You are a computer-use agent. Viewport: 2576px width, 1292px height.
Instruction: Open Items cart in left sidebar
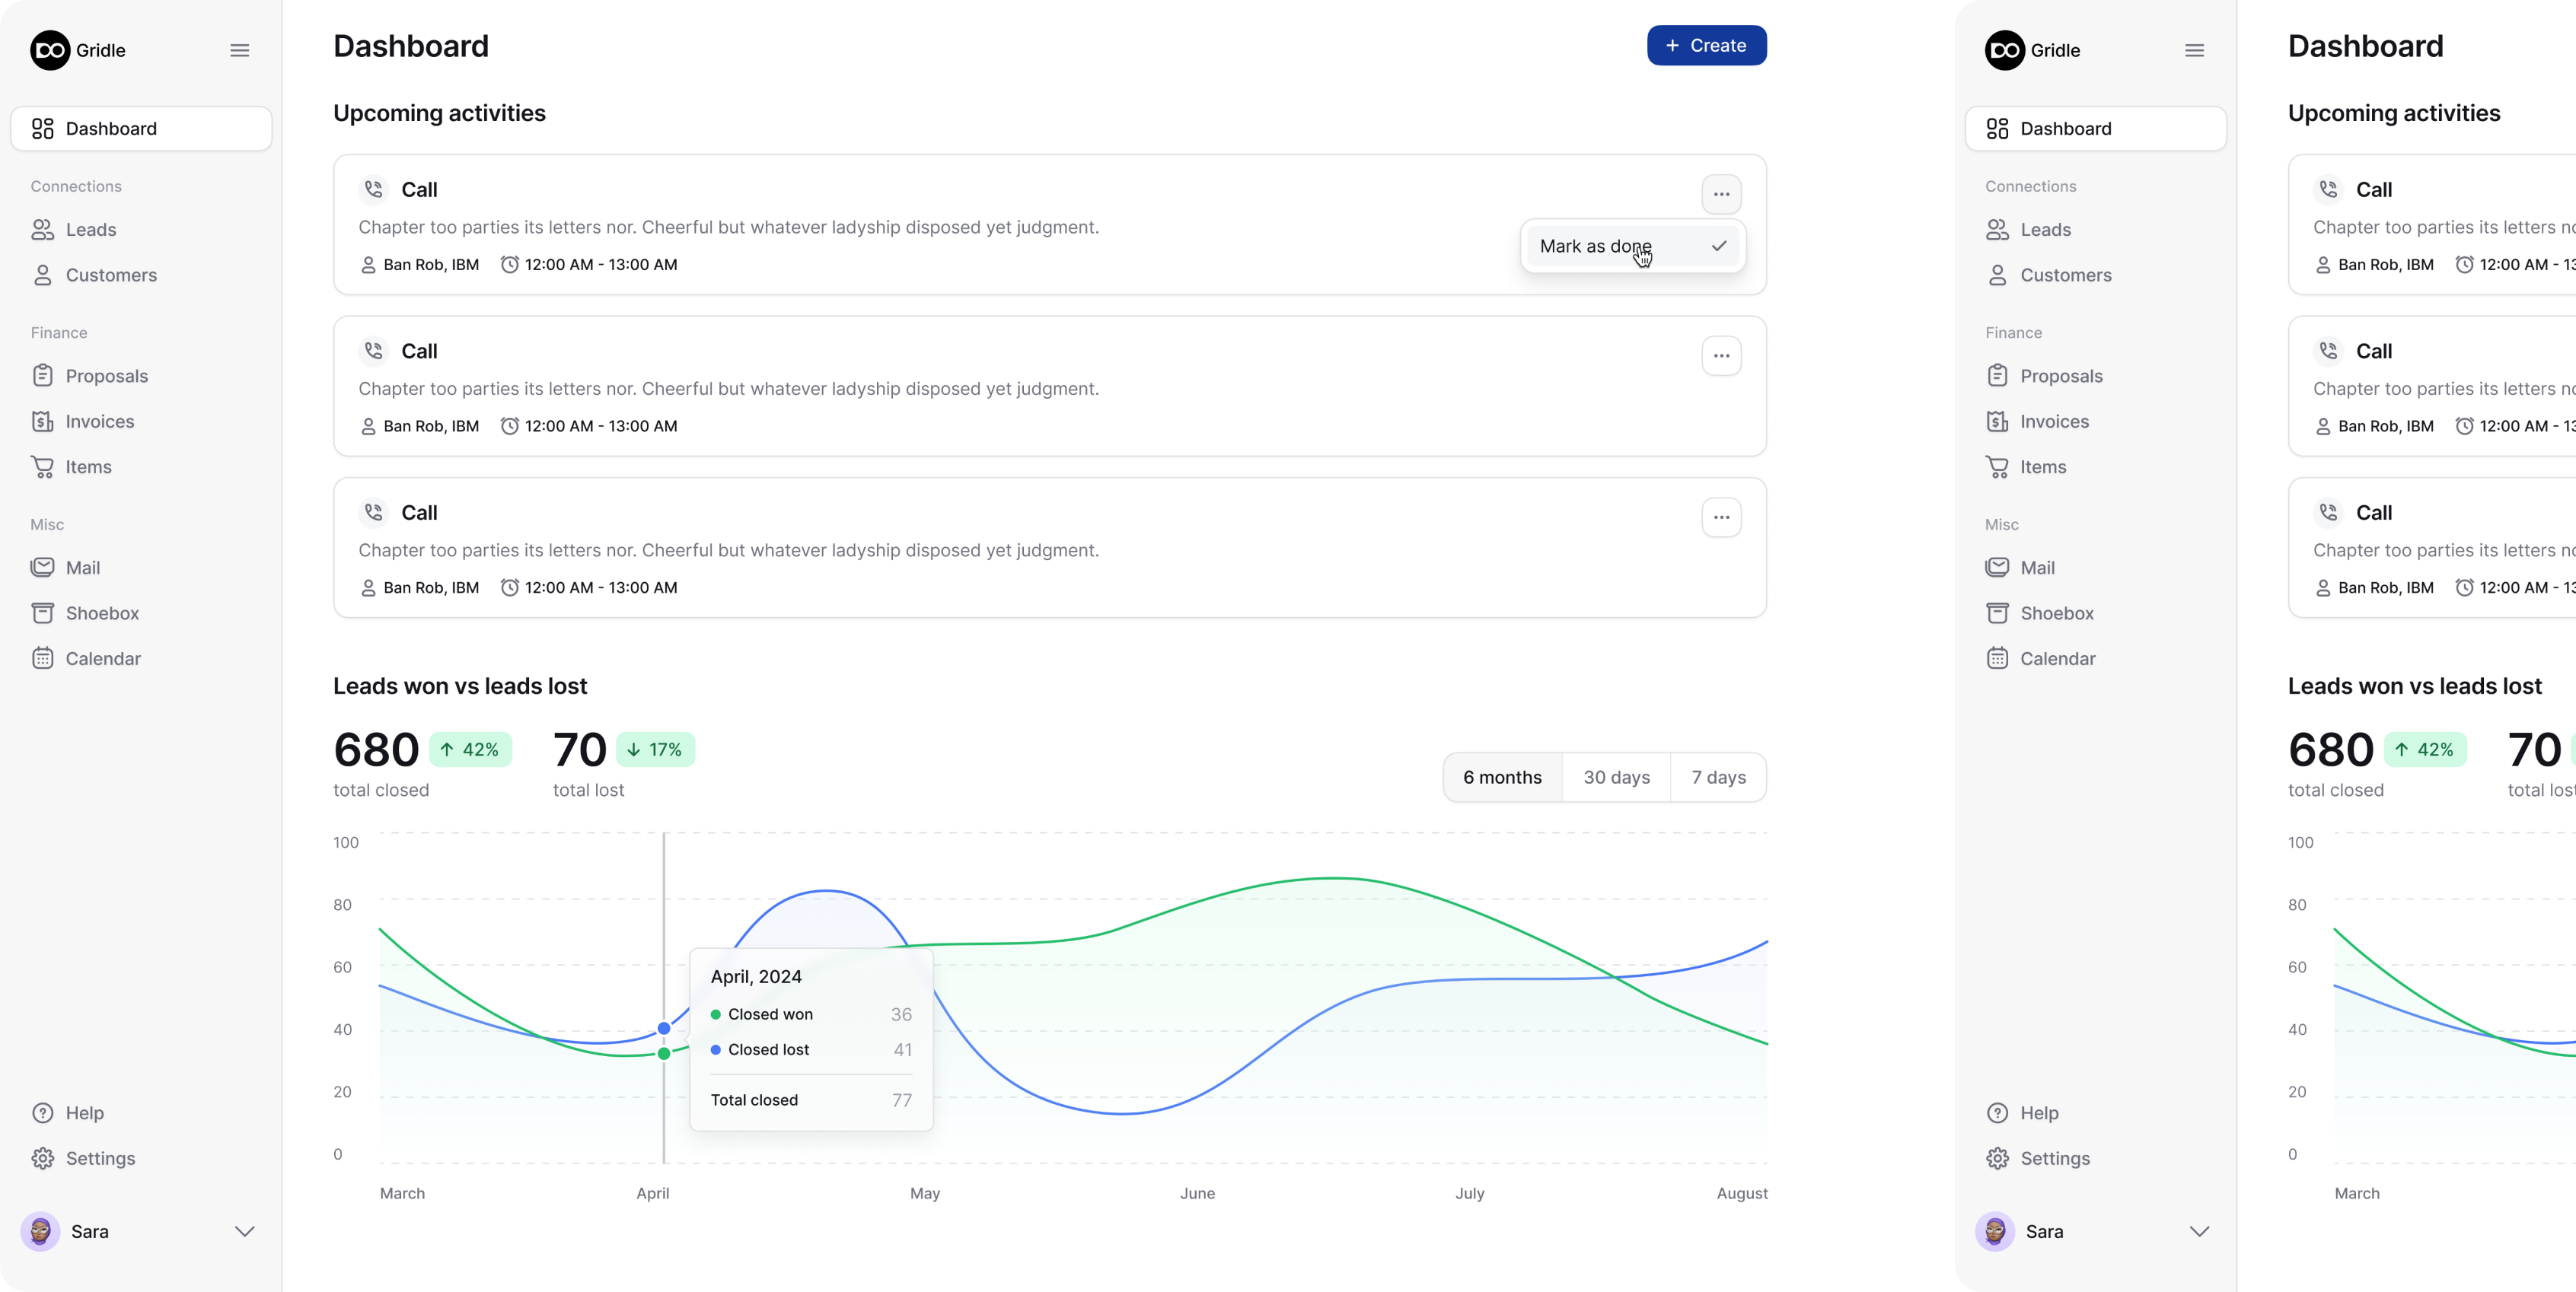point(88,466)
